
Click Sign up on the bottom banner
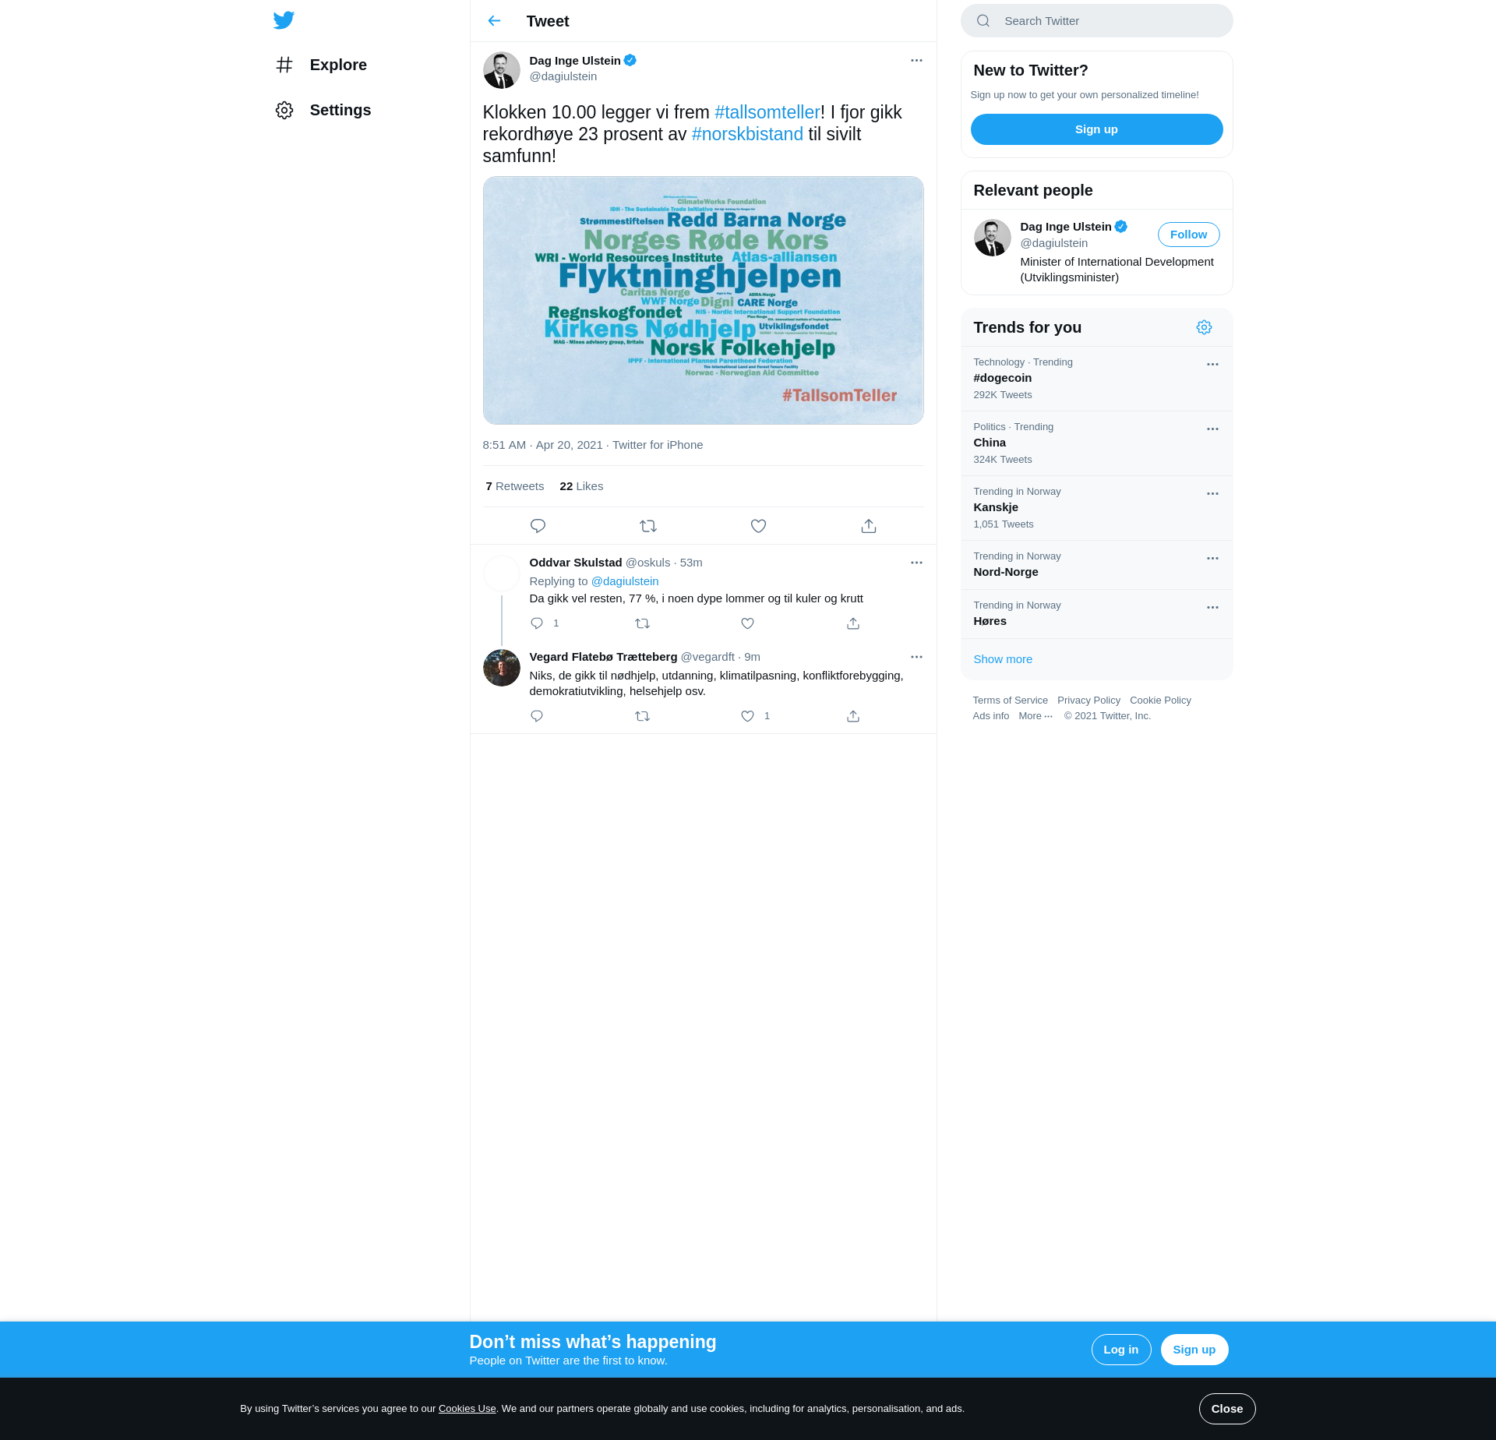(x=1194, y=1350)
